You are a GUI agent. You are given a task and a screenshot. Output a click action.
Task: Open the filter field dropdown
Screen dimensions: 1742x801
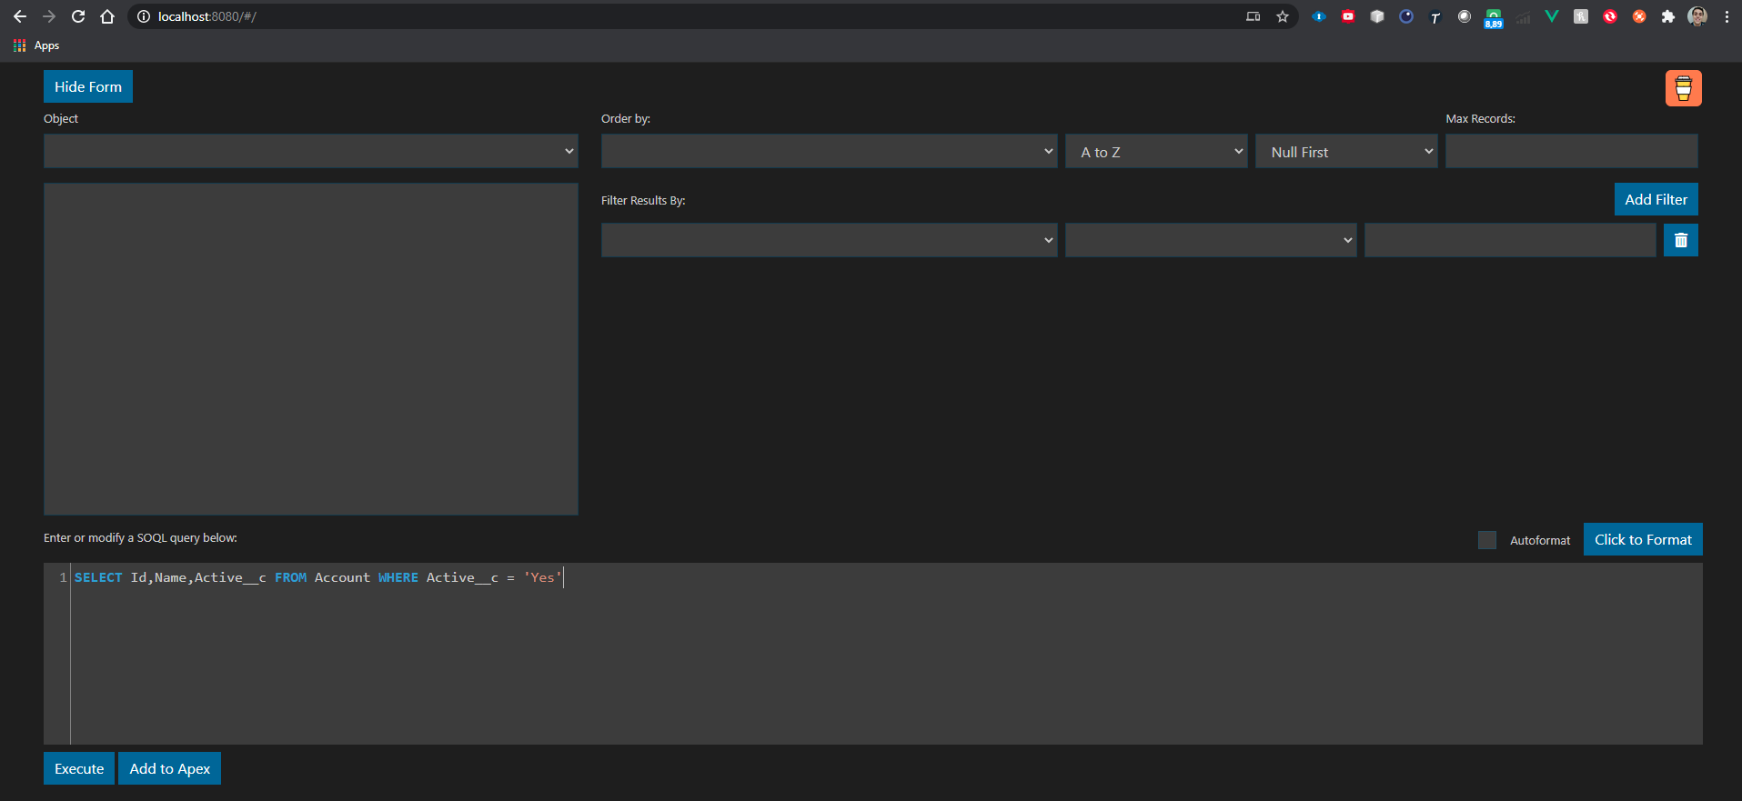click(x=830, y=240)
